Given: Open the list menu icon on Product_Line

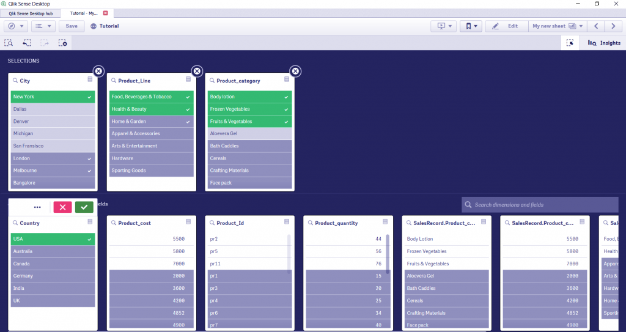Looking at the screenshot, I should coord(188,79).
